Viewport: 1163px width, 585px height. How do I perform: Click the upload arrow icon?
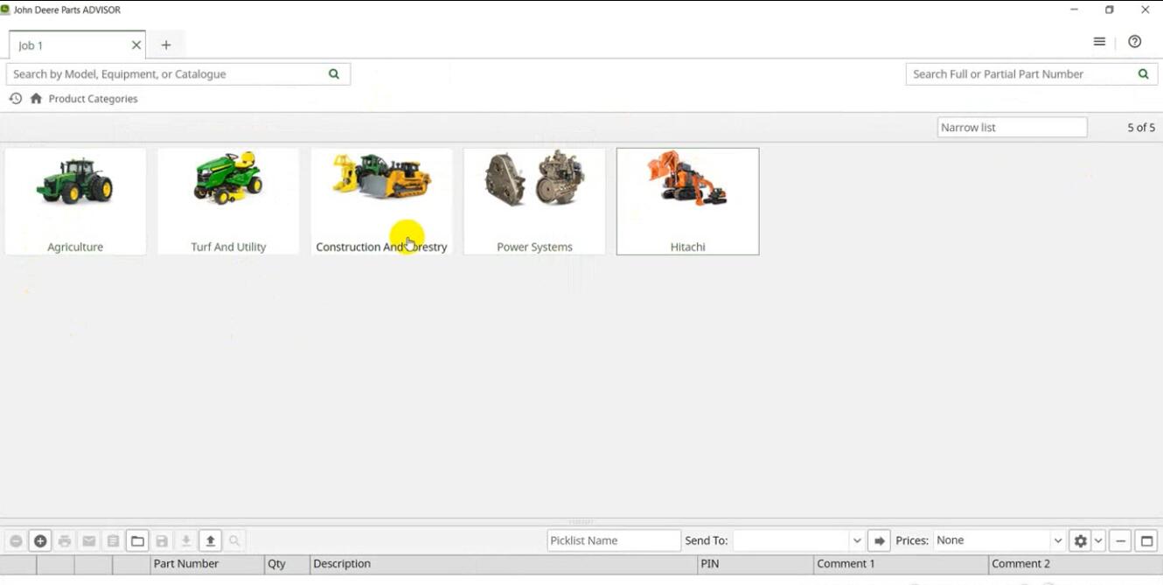point(211,541)
